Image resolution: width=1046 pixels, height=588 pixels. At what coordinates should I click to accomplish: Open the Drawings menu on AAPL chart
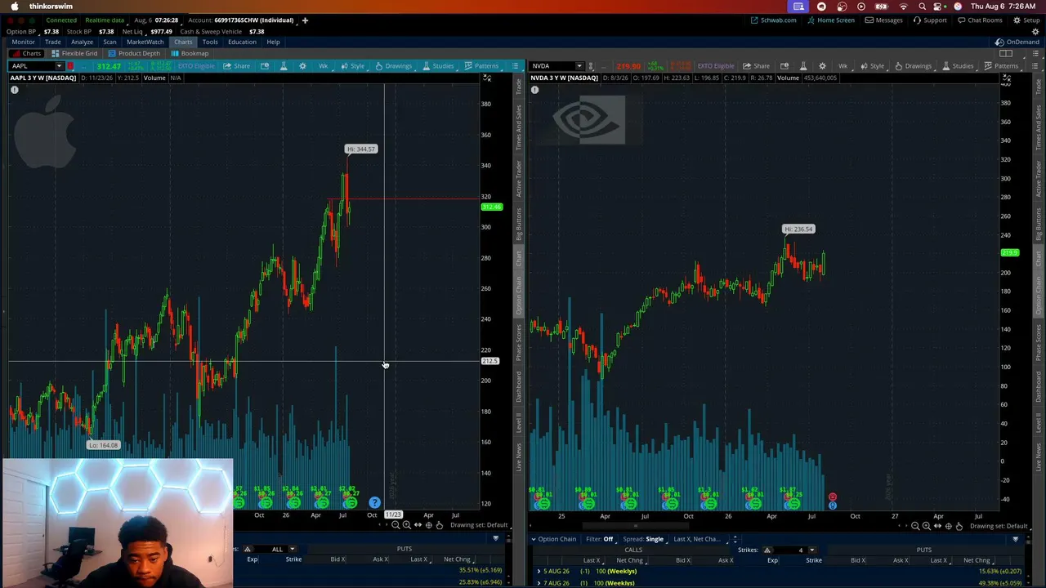click(x=394, y=65)
